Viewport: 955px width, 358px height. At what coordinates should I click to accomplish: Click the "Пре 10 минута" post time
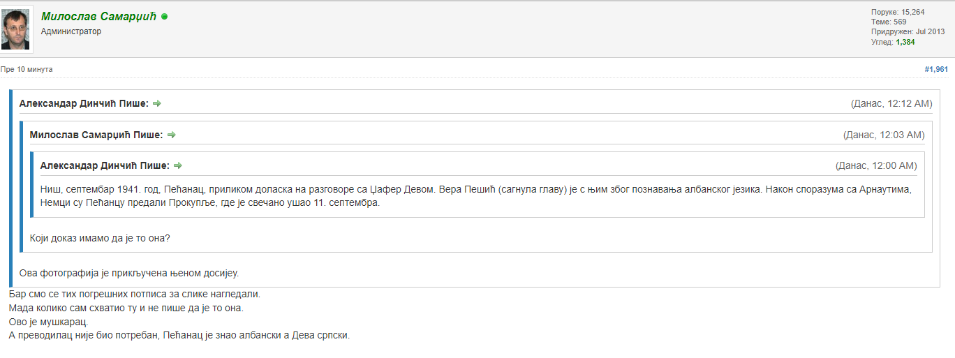coord(27,69)
